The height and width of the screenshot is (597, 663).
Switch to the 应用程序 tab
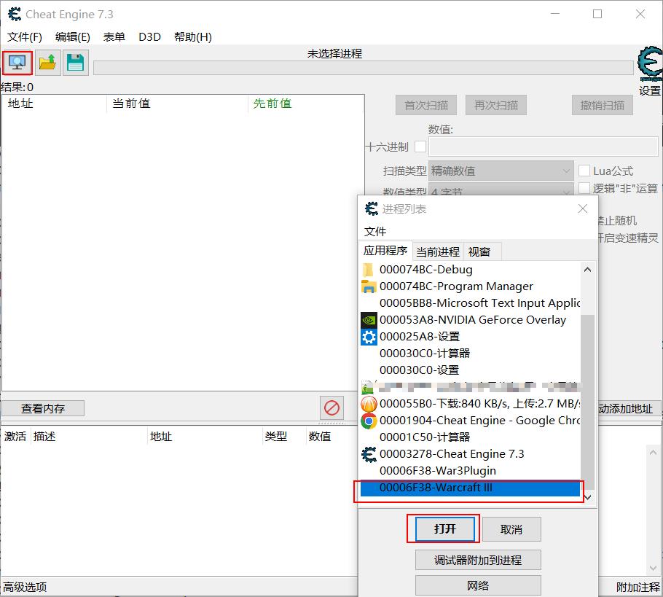click(385, 251)
